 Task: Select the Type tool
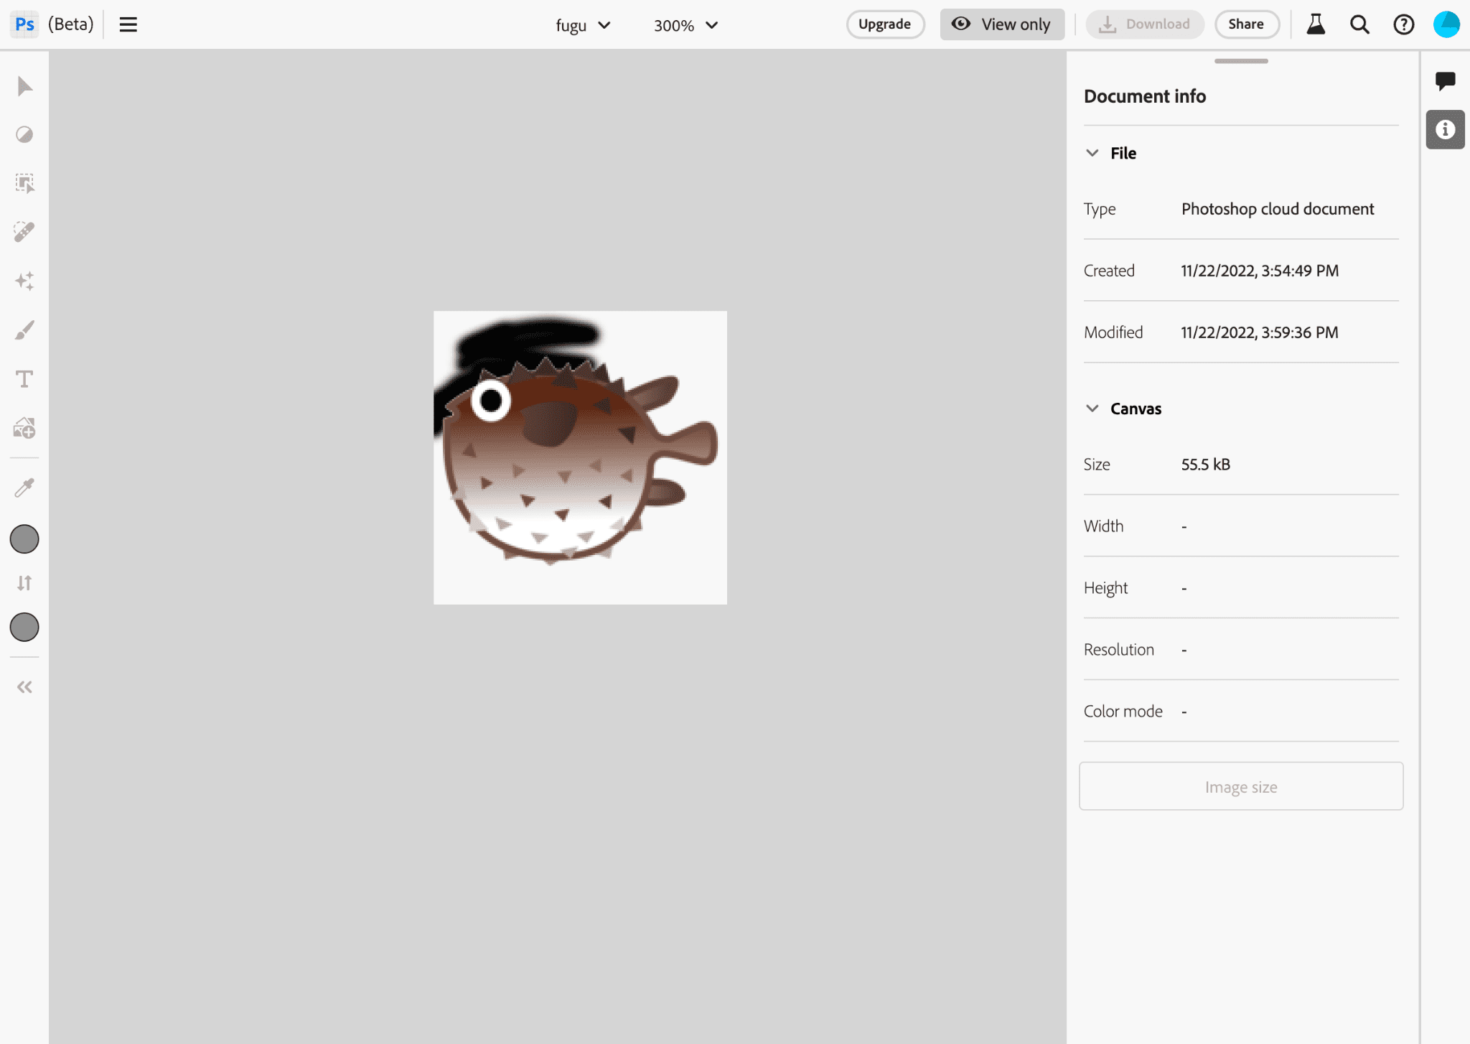point(25,378)
